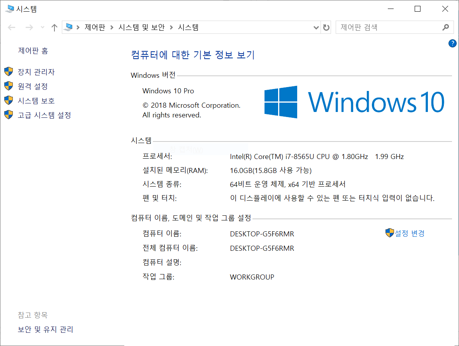Viewport: 459px width, 346px height.
Task: Go to 제어판 홈
Action: click(x=33, y=51)
